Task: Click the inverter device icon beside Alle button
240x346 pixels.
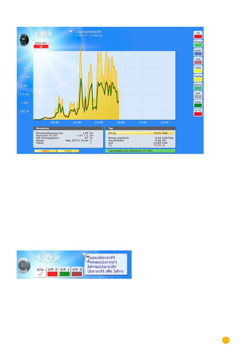Action: click(24, 266)
